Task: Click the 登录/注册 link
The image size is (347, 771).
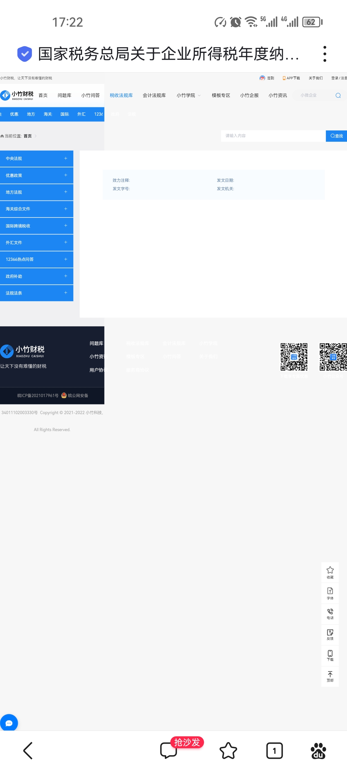Action: 339,78
